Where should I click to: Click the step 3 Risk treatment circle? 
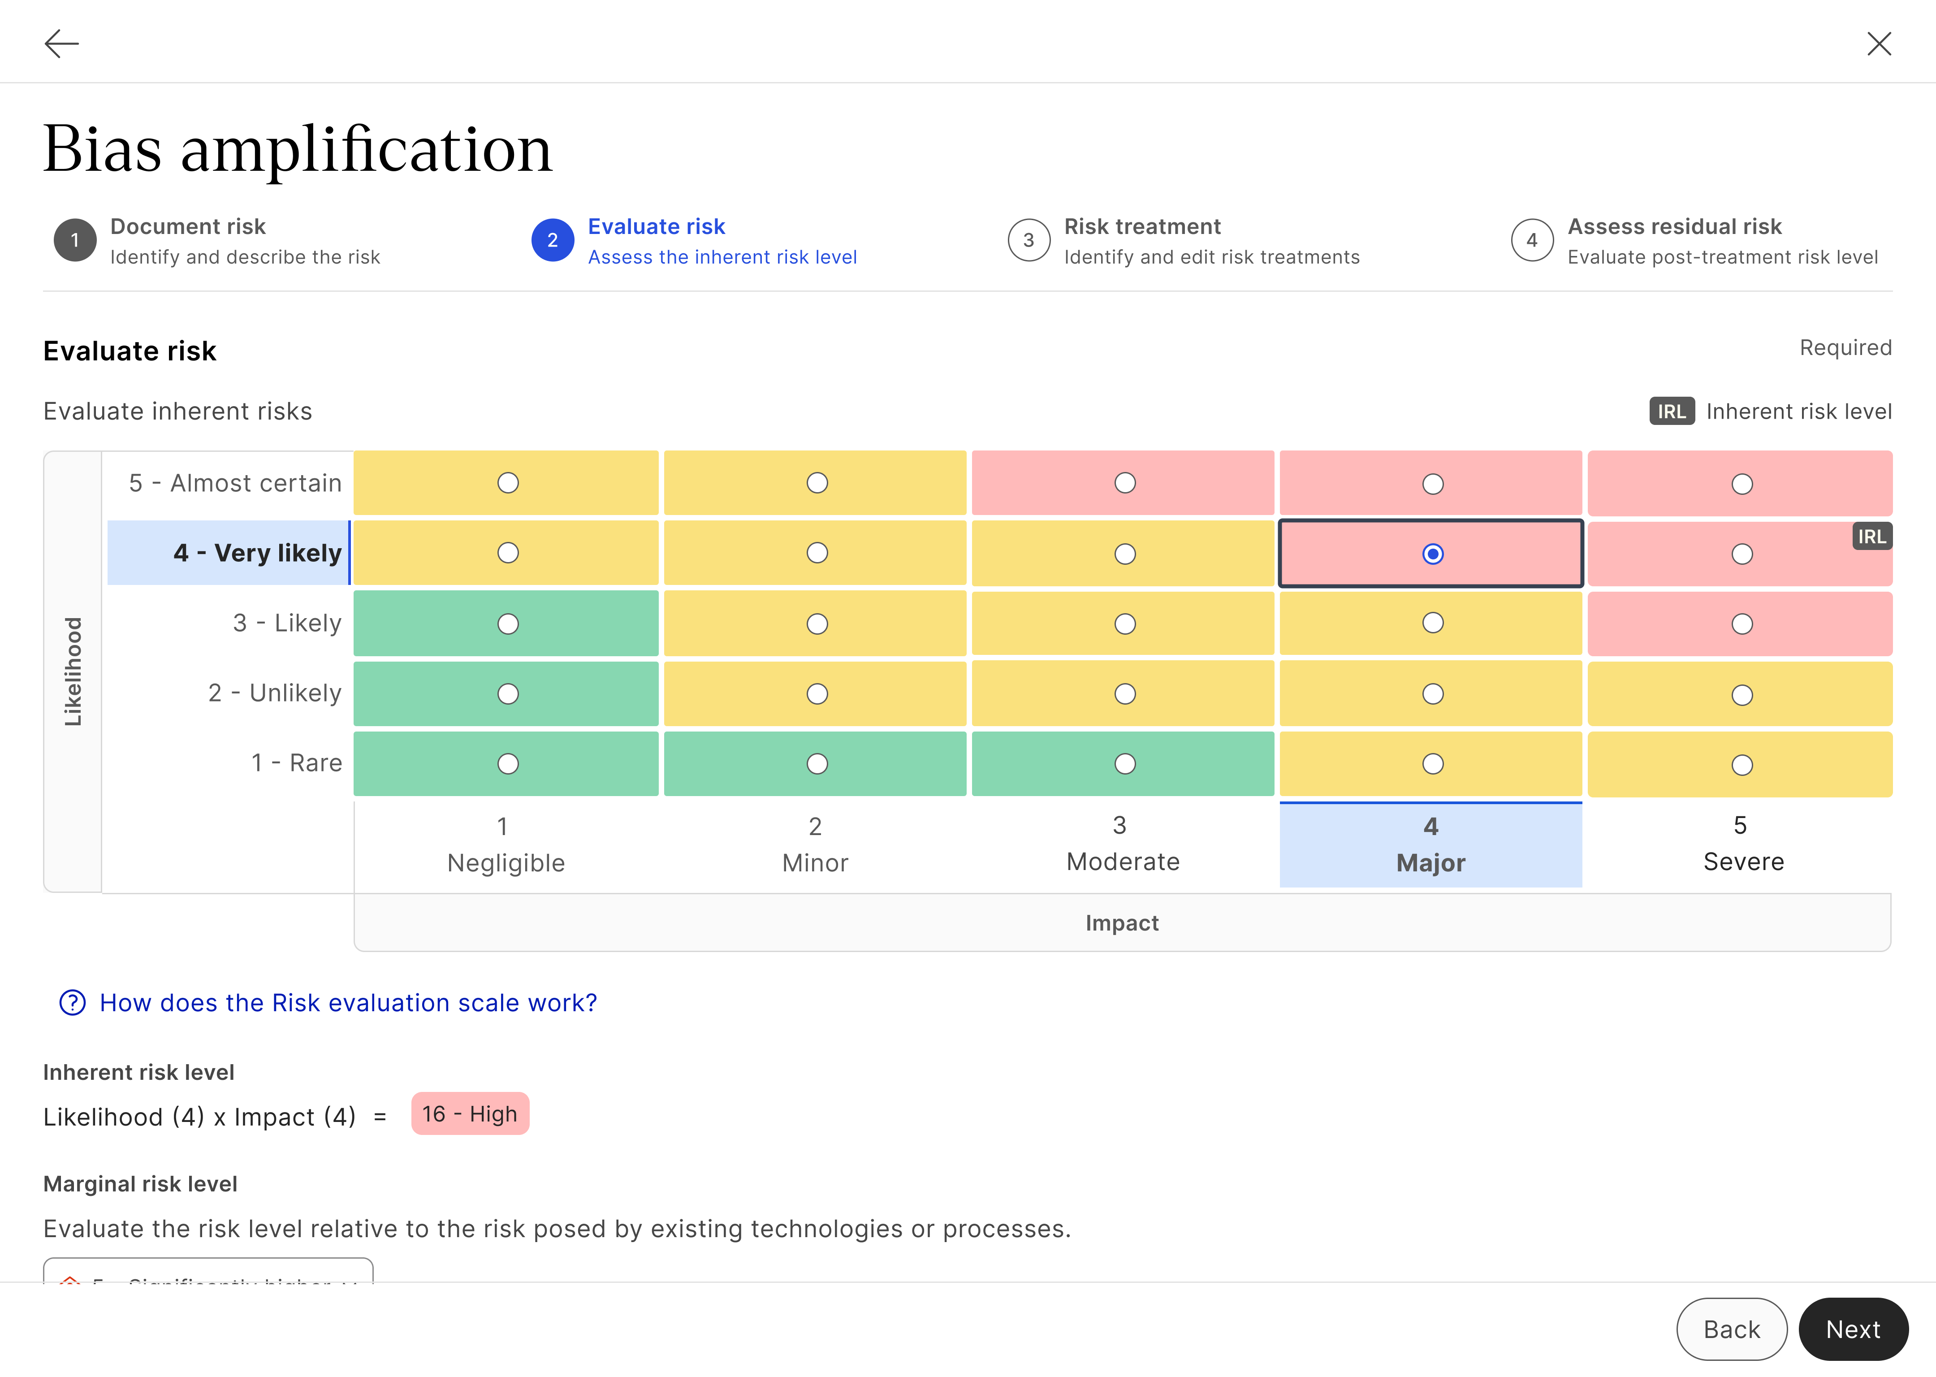tap(1028, 240)
